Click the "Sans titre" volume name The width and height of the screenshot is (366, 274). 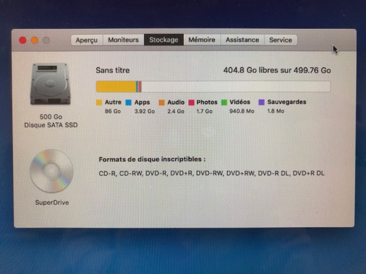[113, 70]
